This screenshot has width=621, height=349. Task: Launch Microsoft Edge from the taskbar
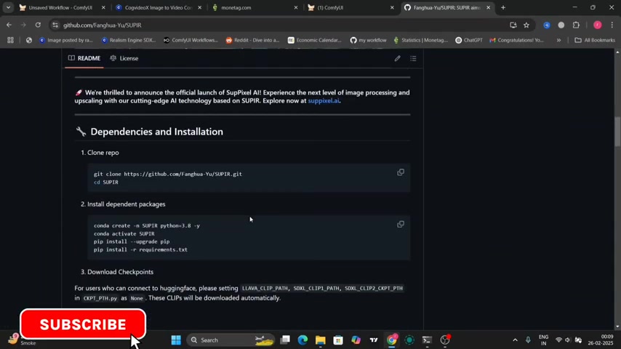tap(303, 340)
